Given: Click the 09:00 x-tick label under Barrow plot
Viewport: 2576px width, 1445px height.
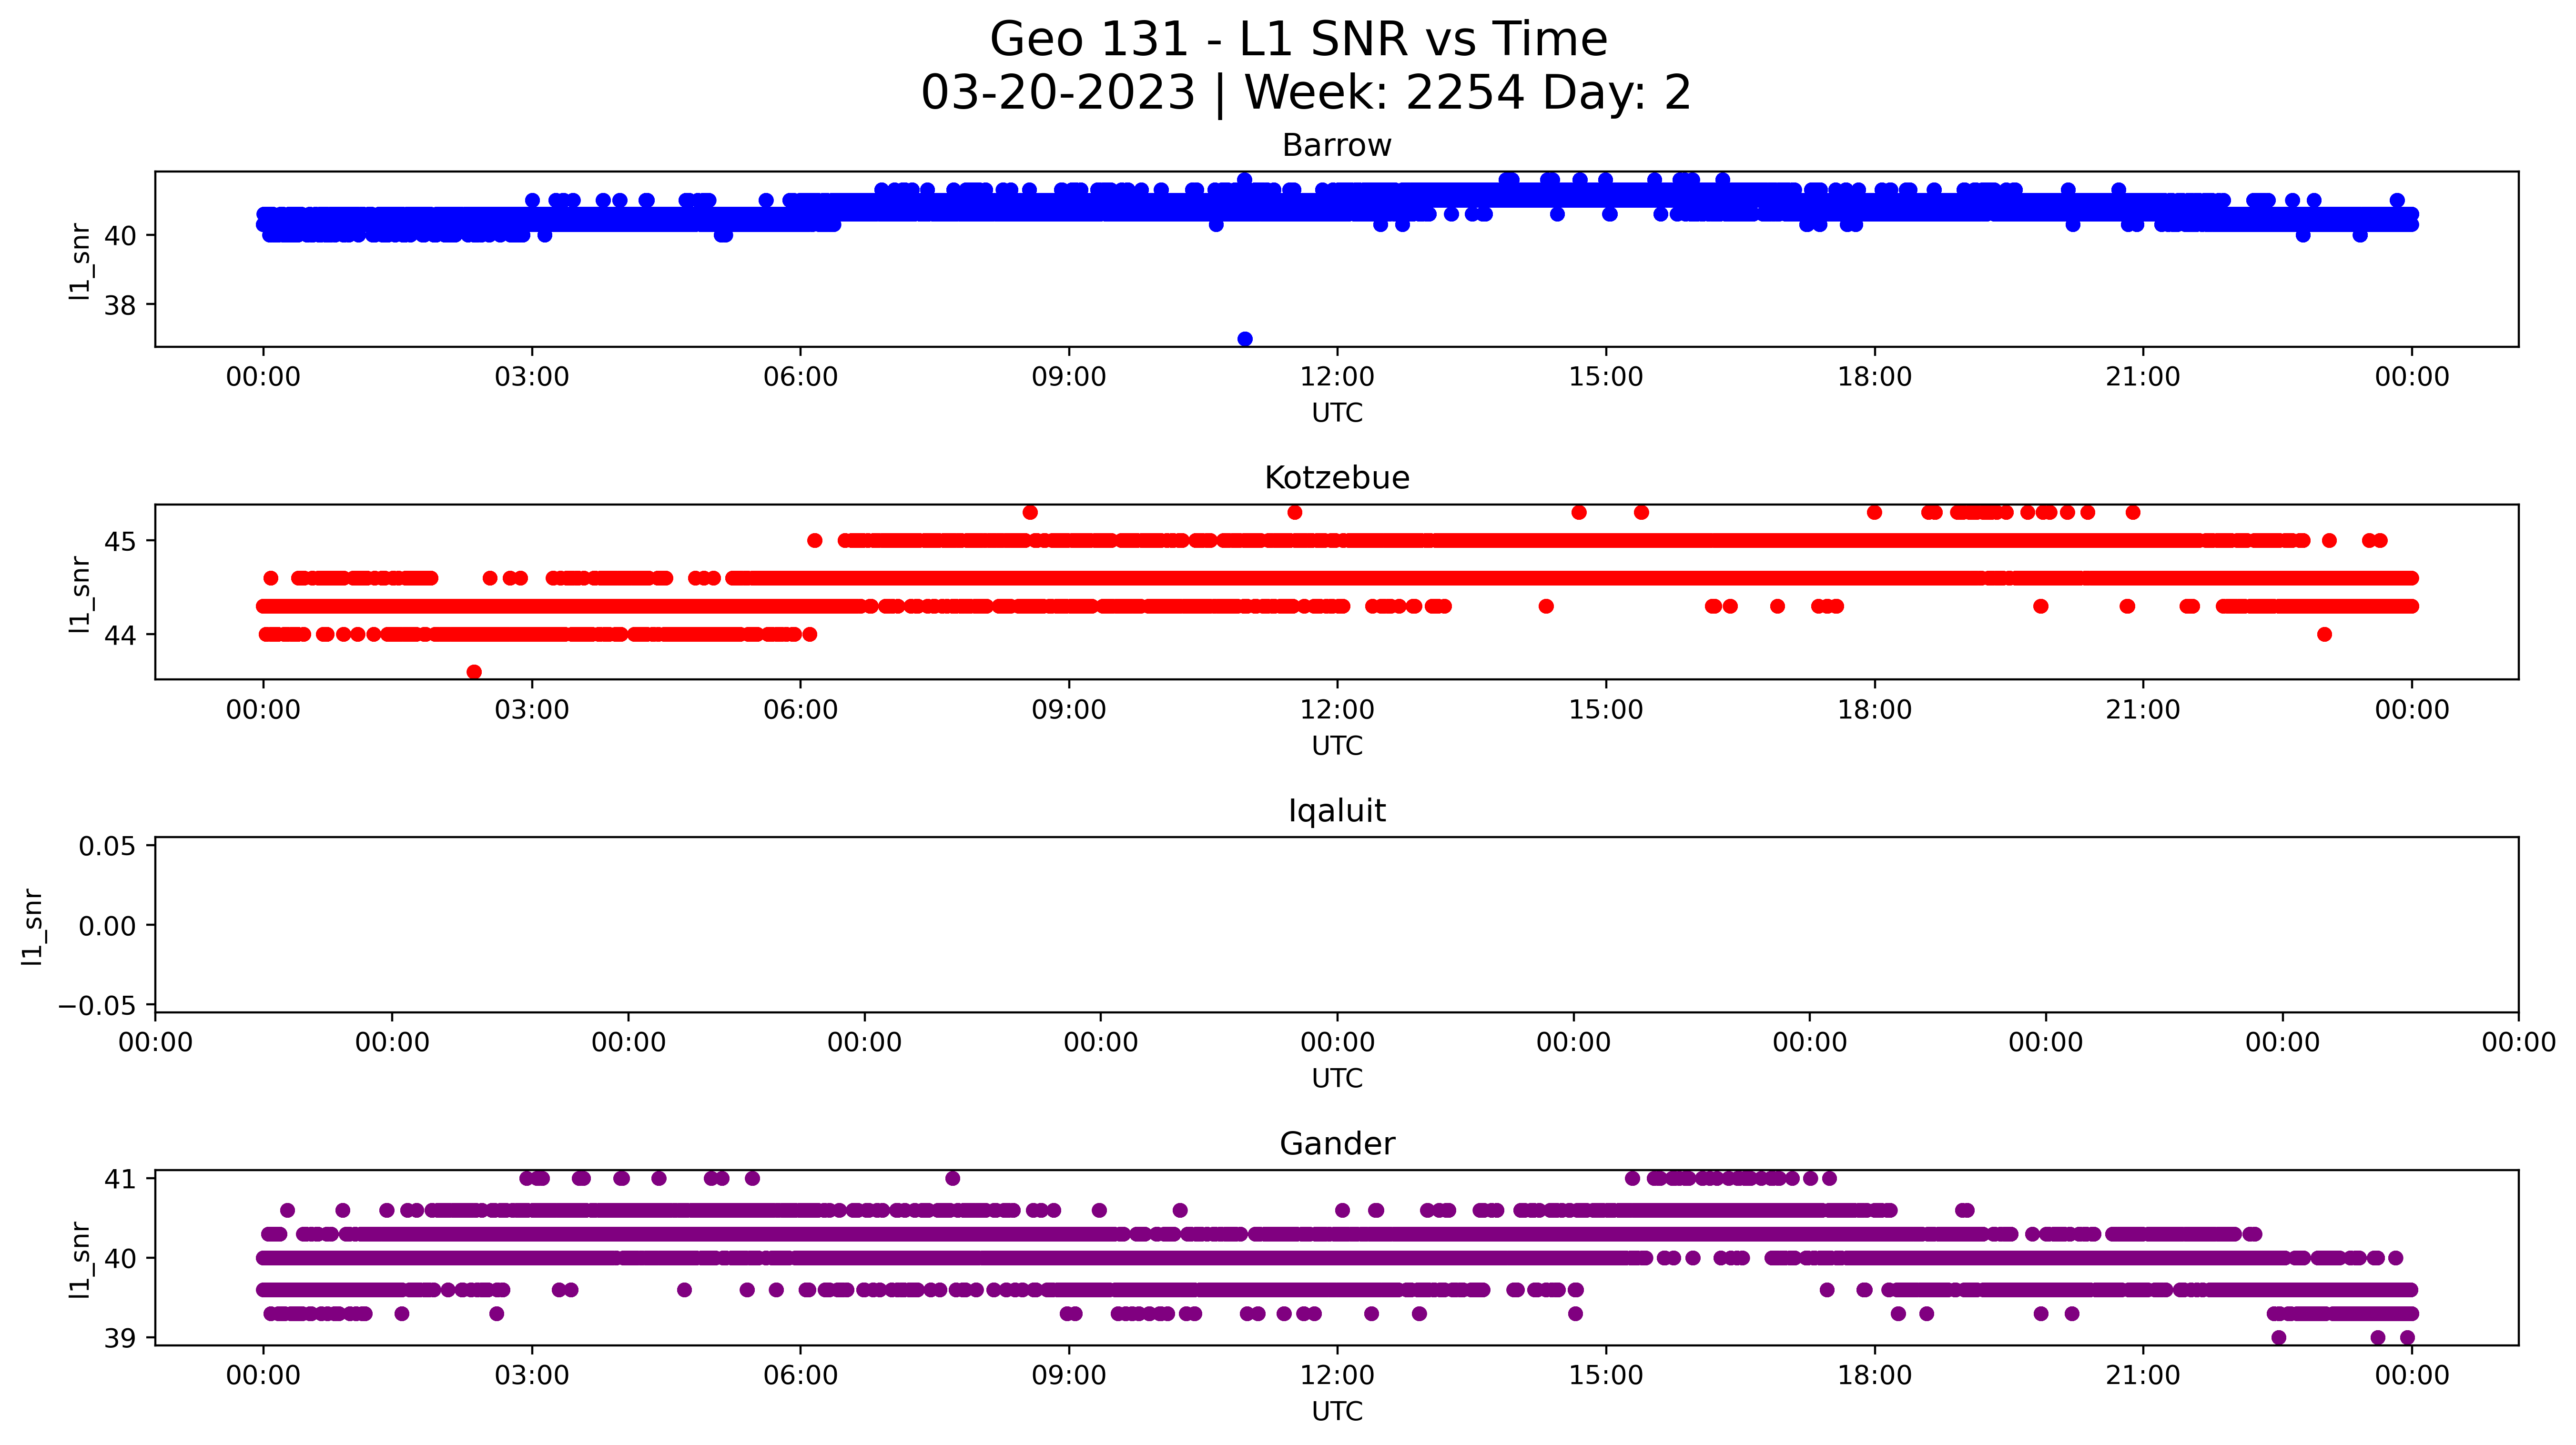Looking at the screenshot, I should (x=1069, y=378).
